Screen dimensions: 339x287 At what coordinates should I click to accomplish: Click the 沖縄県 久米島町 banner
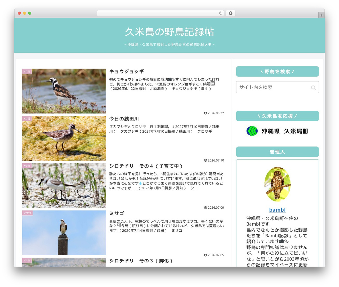[277, 131]
